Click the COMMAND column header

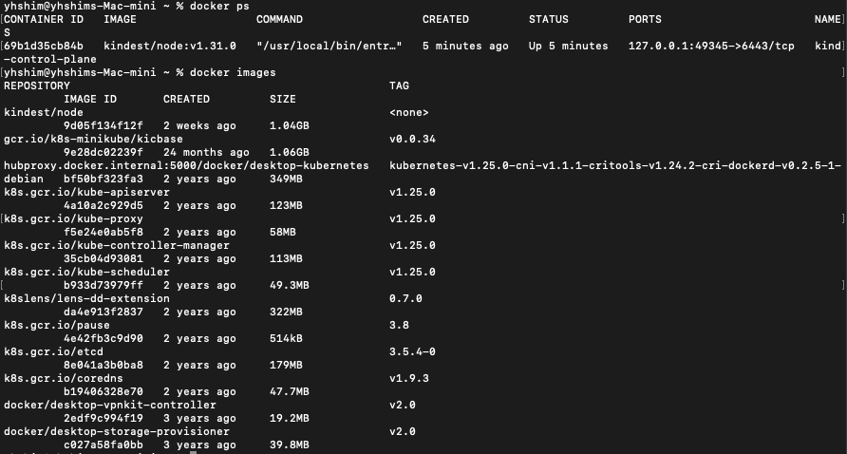279,19
